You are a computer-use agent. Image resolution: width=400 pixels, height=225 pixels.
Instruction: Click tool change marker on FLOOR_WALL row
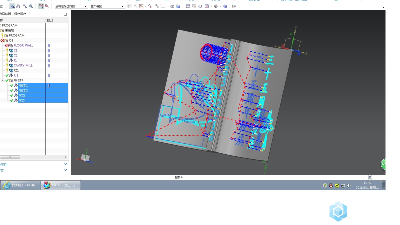(x=48, y=45)
